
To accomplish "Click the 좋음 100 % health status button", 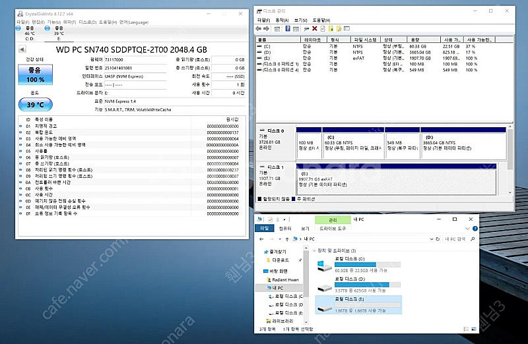I will 36,74.
